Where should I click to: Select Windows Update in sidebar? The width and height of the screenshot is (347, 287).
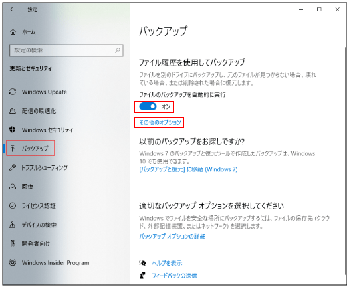[x=45, y=92]
